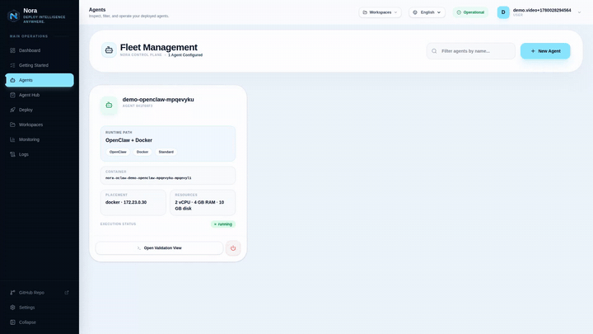Click the globe icon in language selector
Image resolution: width=593 pixels, height=334 pixels.
coord(415,12)
